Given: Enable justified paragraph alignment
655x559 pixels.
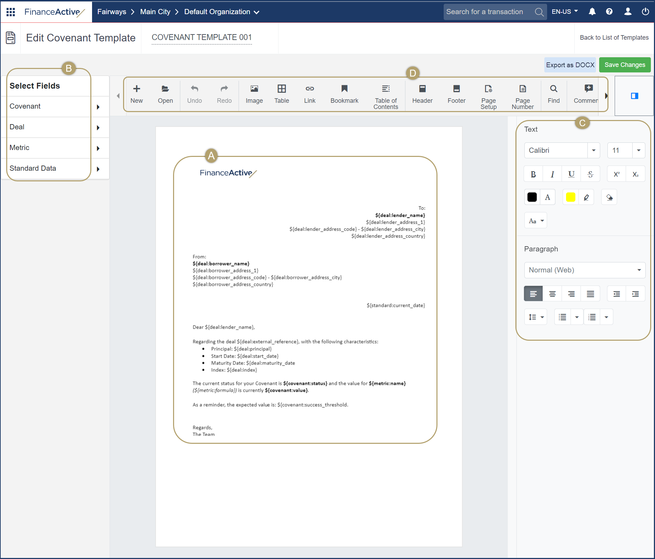Looking at the screenshot, I should 590,293.
